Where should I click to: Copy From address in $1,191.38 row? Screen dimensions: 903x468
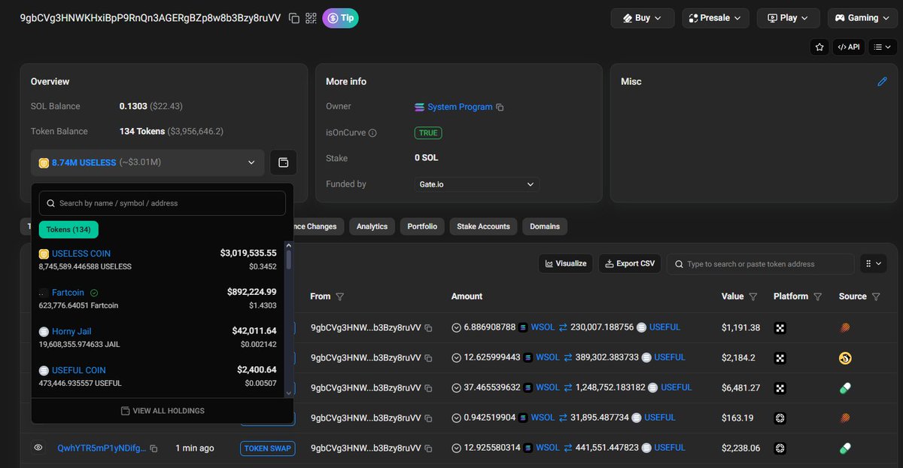click(428, 328)
